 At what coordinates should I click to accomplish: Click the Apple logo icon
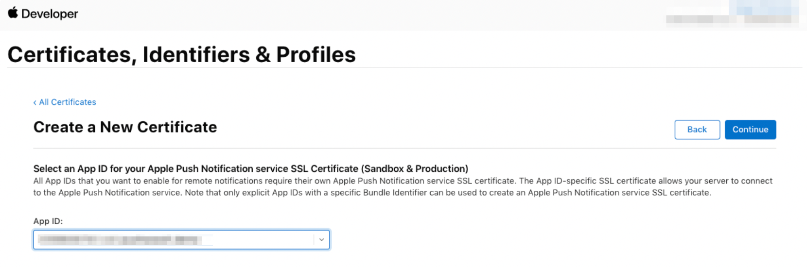click(13, 13)
